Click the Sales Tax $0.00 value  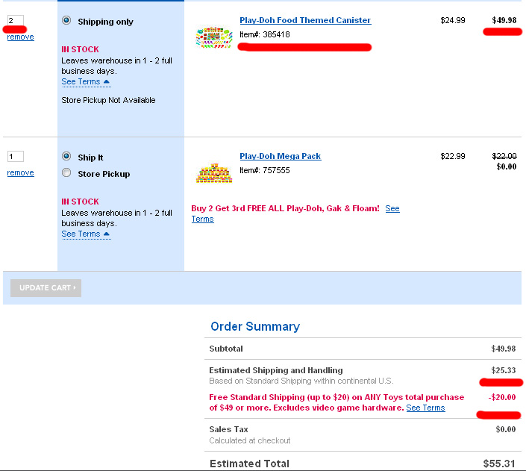coord(506,429)
